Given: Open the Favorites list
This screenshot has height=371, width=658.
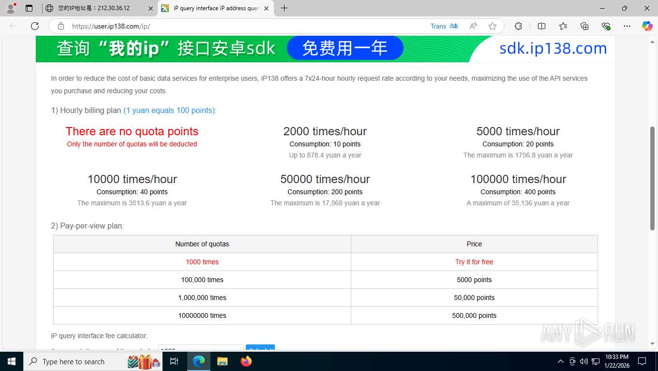Looking at the screenshot, I should click(x=563, y=26).
